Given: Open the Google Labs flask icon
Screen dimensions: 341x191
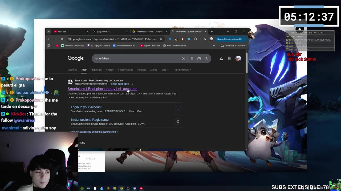Looking at the screenshot, I should pyautogui.click(x=221, y=58).
